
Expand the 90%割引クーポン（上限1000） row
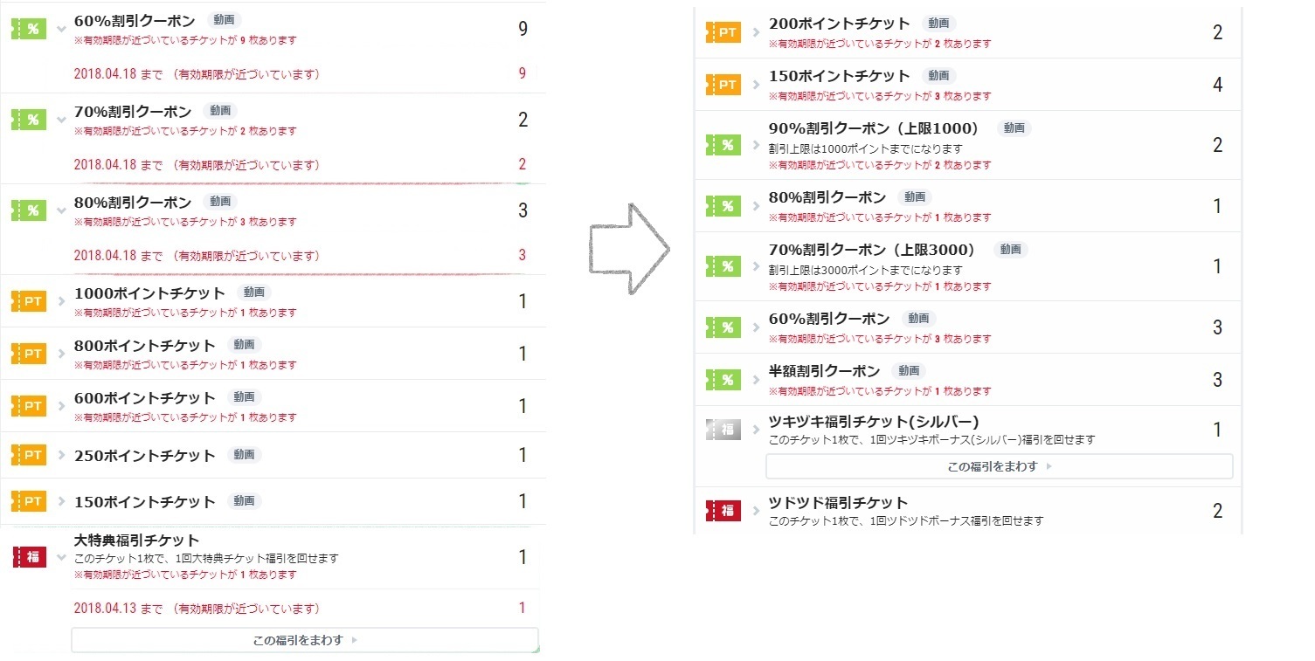click(x=756, y=145)
